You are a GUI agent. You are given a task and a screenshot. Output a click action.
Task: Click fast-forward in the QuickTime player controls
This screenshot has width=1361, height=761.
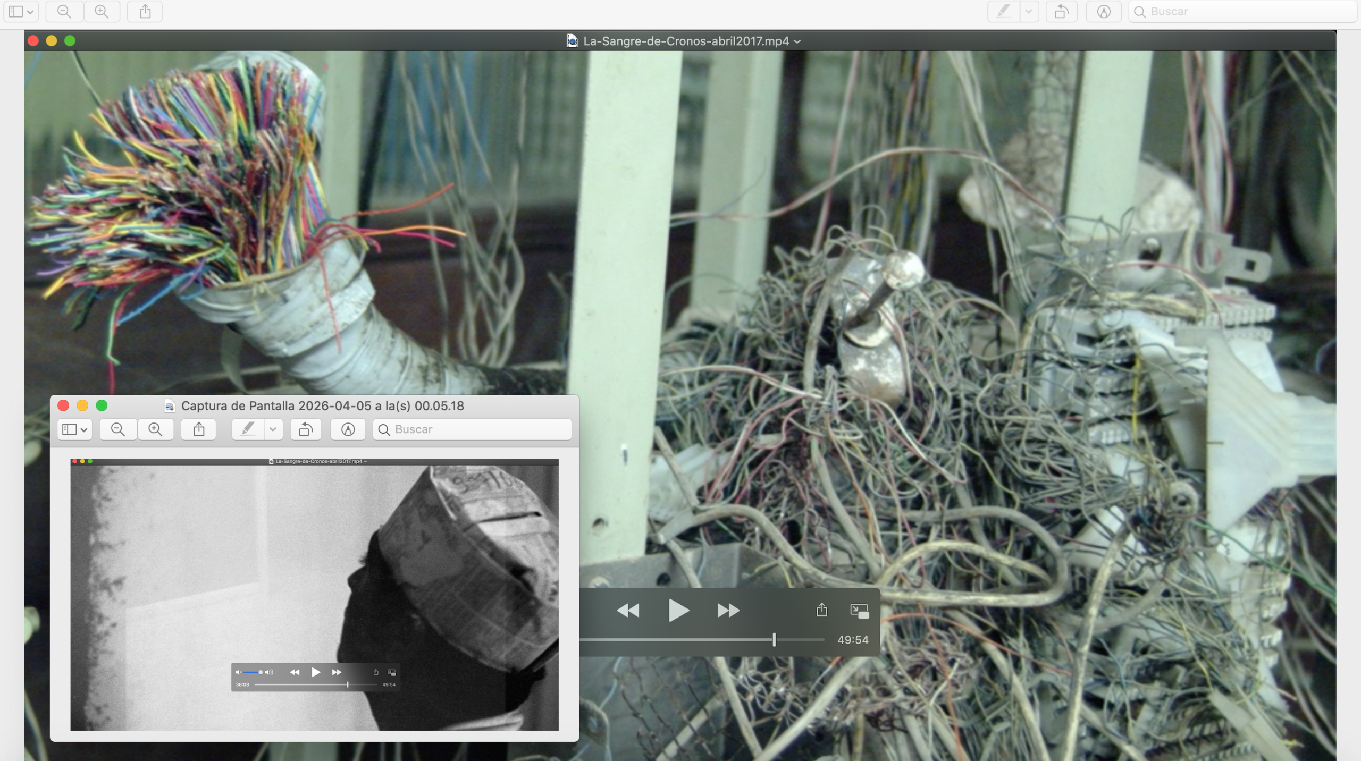(x=728, y=610)
